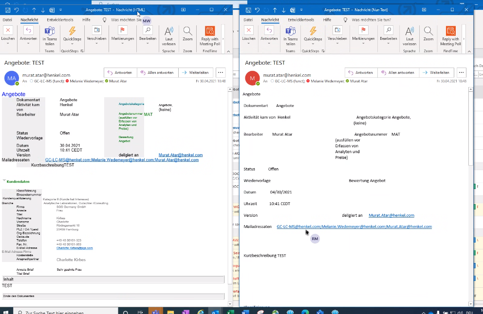This screenshot has width=483, height=314.
Task: Click Verschieben icon in right Nur-Text window
Action: (337, 30)
